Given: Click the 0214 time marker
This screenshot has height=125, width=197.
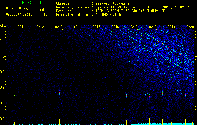Looking at the screenshot, I should 78,27.
